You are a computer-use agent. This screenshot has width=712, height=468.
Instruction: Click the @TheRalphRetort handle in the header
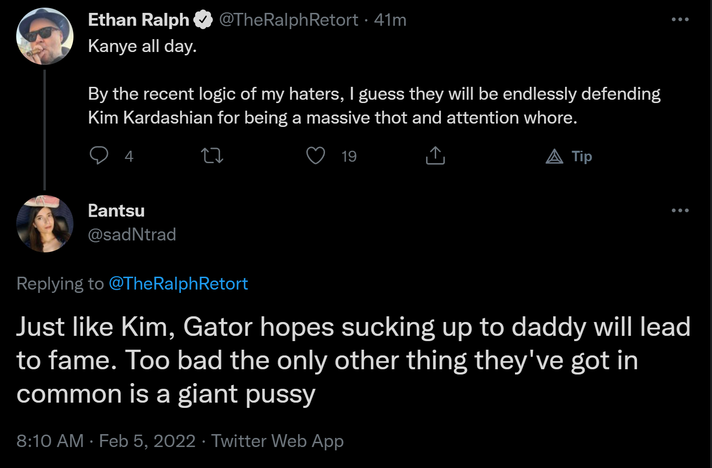point(288,20)
